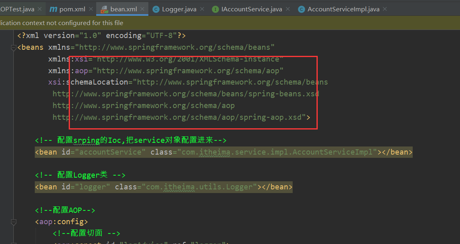Screen dimensions: 460x244
Task: Collapse the aop:config fold marker
Action: pyautogui.click(x=13, y=222)
